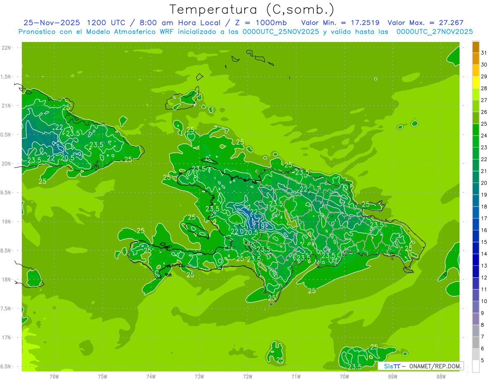Viewport: 495px width, 382px height.
Task: Click the '18N' latitude axis label
Action: coord(7,279)
